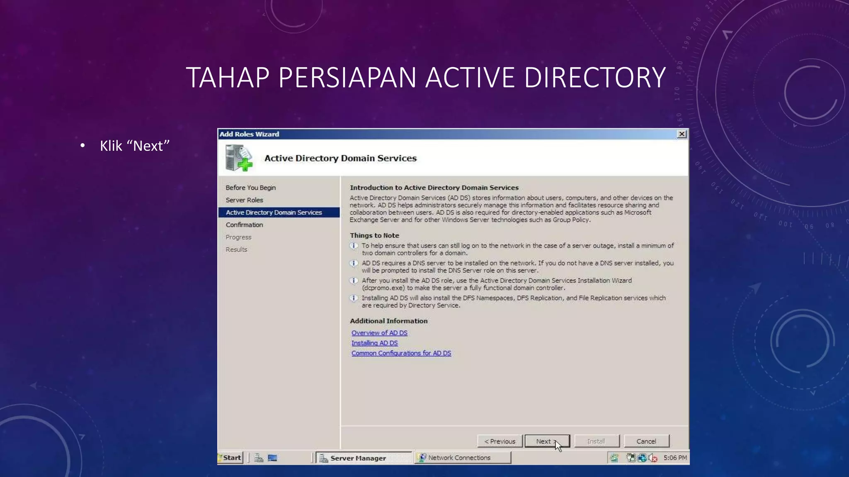Close the Add Roles Wizard window
The width and height of the screenshot is (849, 477).
tap(682, 134)
